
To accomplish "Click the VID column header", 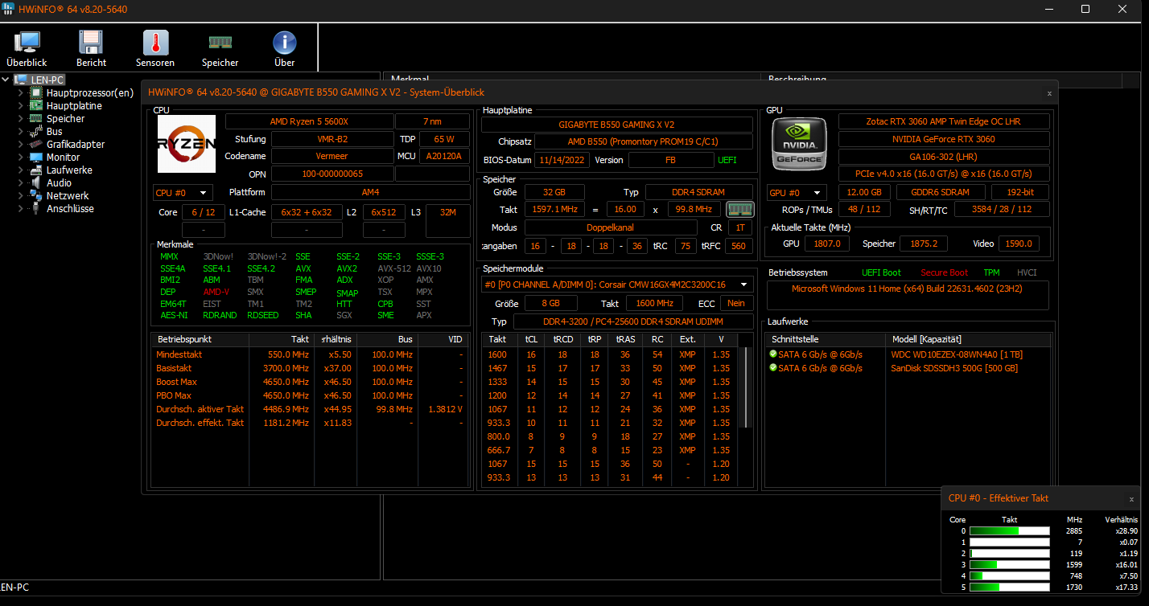I will [442, 339].
